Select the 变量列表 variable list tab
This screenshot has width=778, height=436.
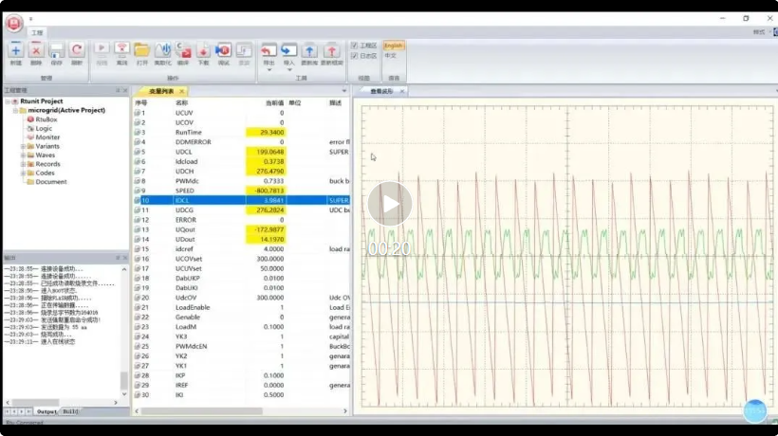click(161, 91)
